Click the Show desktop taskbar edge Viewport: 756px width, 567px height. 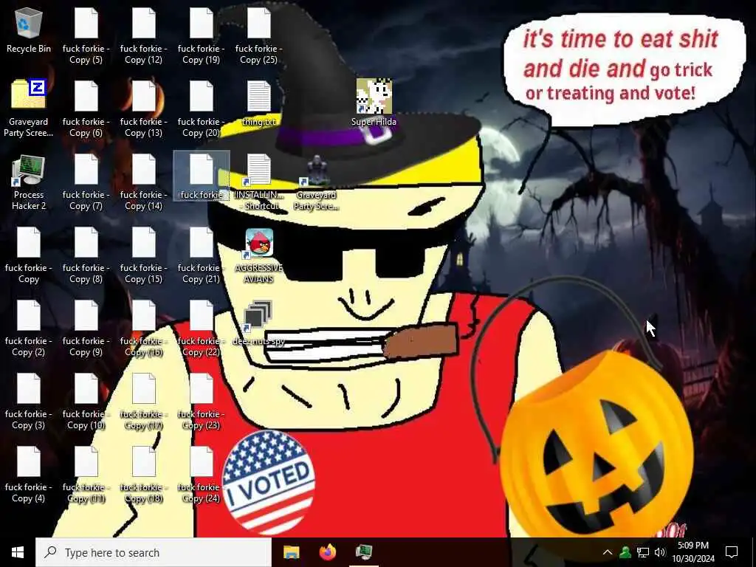click(753, 552)
